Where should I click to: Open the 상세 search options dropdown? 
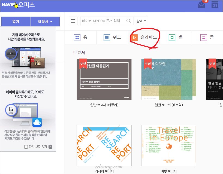pyautogui.click(x=141, y=21)
